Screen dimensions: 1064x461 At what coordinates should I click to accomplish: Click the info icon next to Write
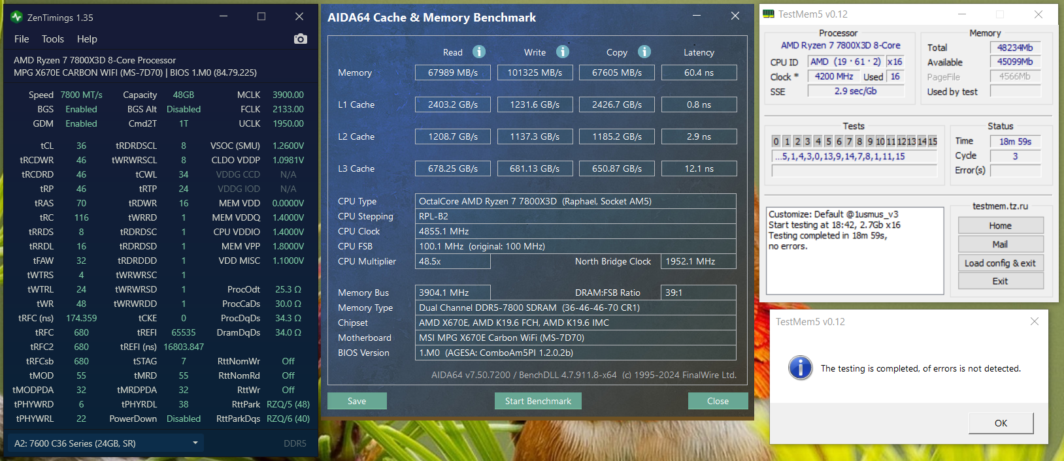[563, 52]
